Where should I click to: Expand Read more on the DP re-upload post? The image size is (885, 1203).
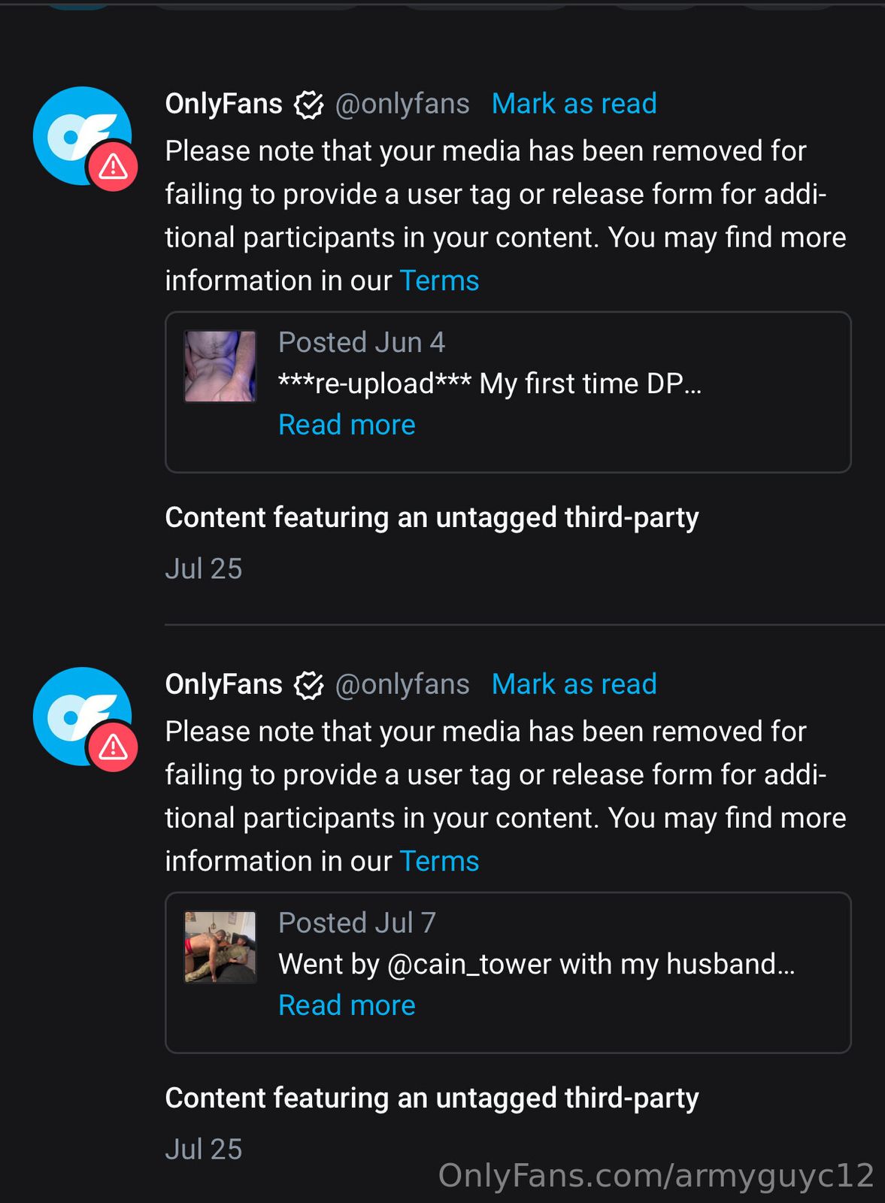point(347,425)
